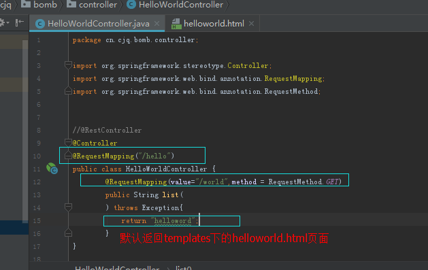The height and width of the screenshot is (270, 428).
Task: Click the GET constant on line 12
Action: point(332,182)
